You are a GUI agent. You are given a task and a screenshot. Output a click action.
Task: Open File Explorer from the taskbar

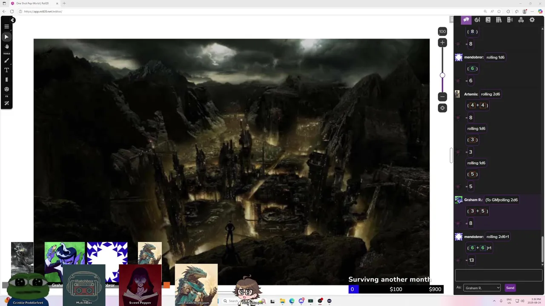pyautogui.click(x=282, y=301)
